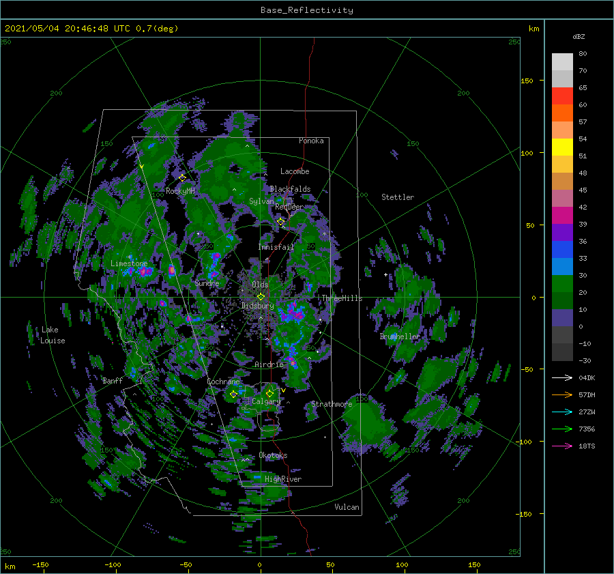
Task: Click the Cochrane label
Action: pyautogui.click(x=223, y=382)
